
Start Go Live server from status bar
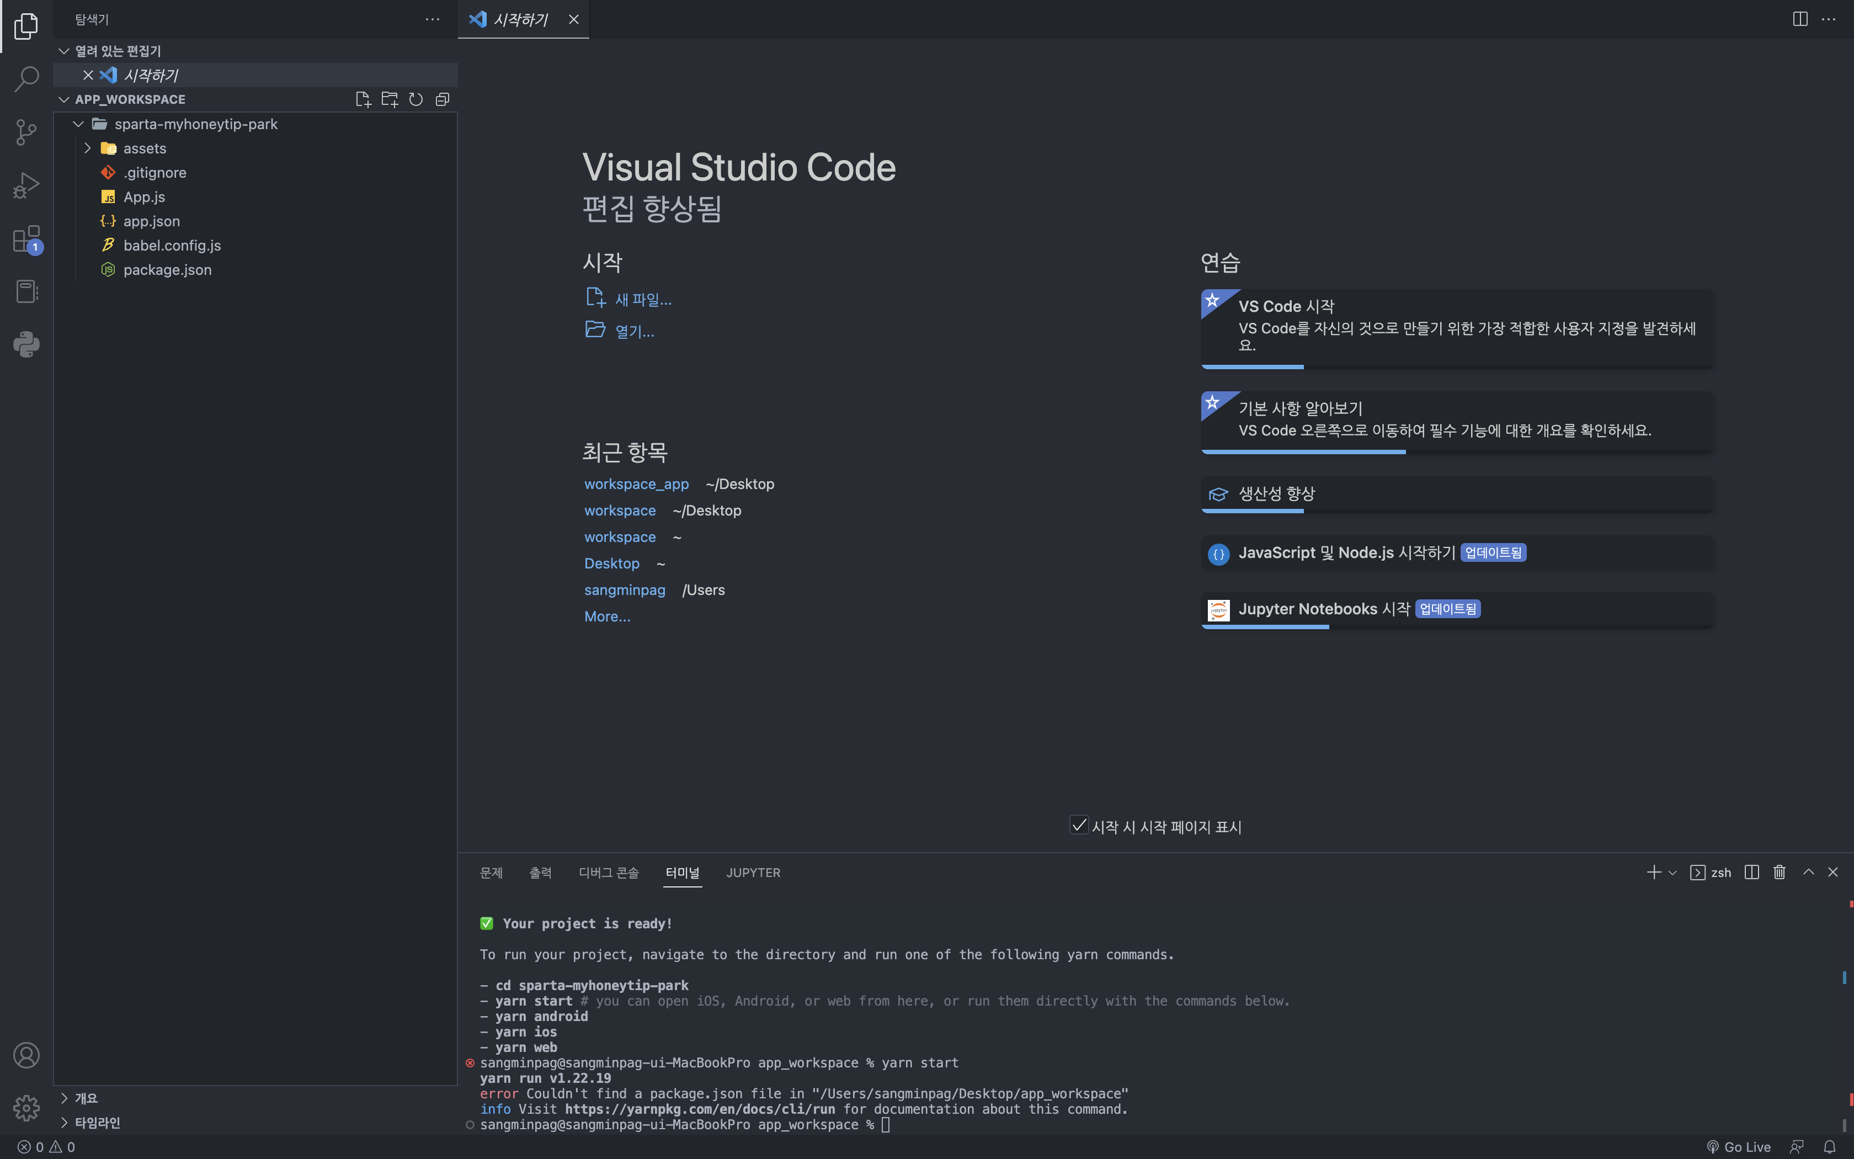(x=1738, y=1147)
